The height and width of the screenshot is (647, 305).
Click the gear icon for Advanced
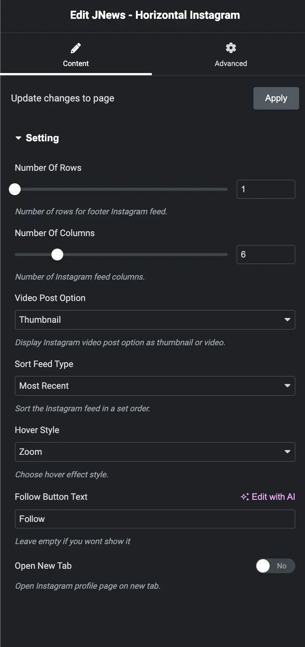pyautogui.click(x=231, y=48)
